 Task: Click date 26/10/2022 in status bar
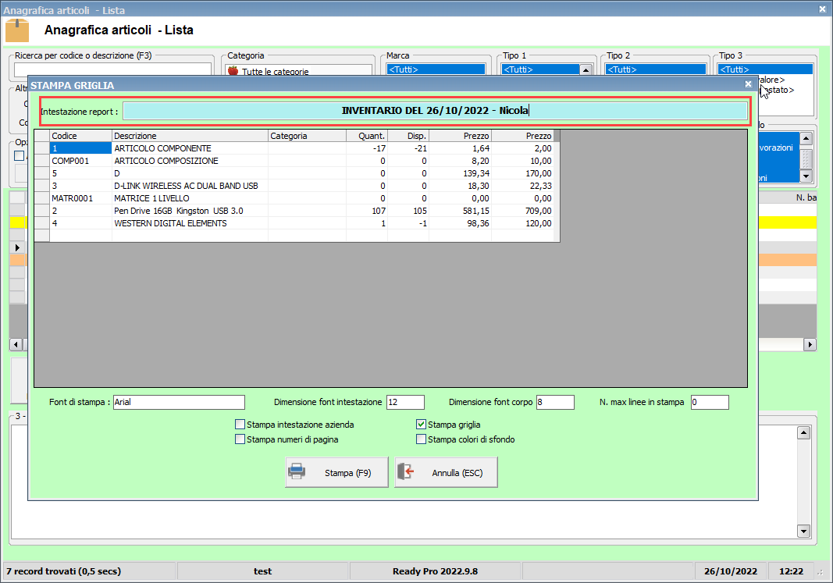731,571
